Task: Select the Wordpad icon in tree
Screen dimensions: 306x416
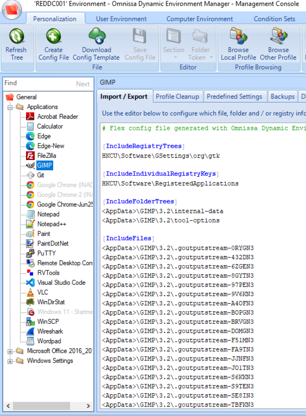Action: (30, 341)
